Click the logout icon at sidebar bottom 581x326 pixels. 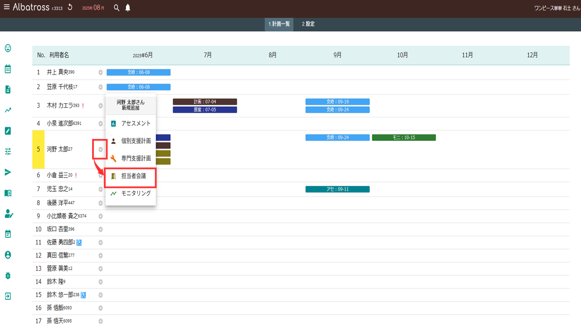click(8, 296)
